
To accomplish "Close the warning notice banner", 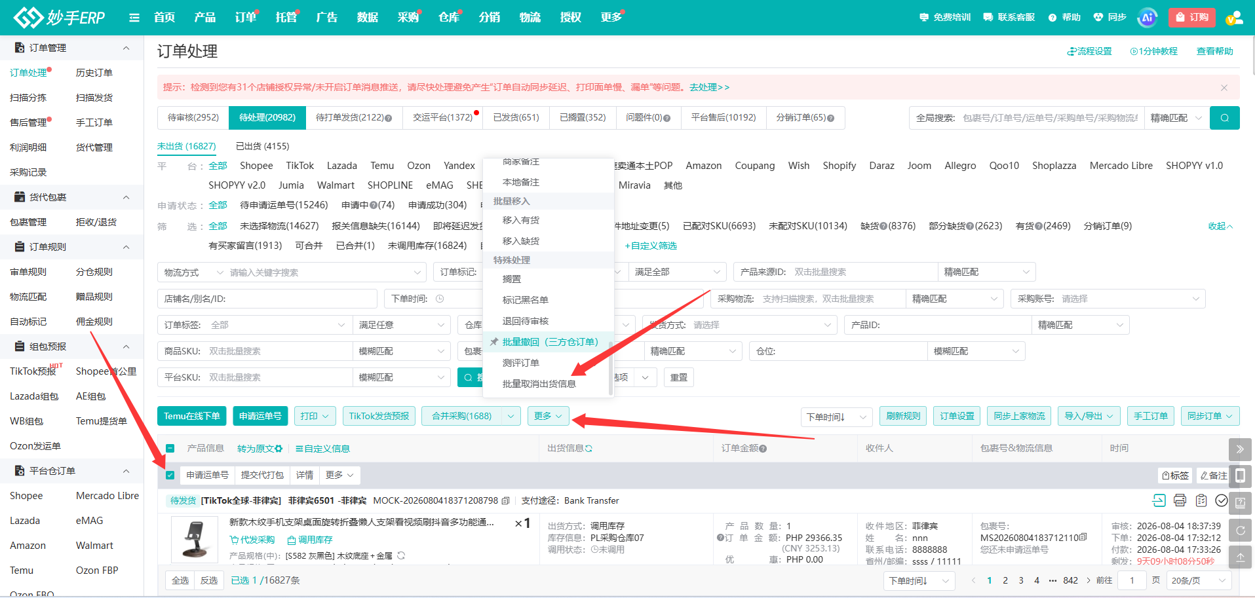I will [x=1224, y=88].
